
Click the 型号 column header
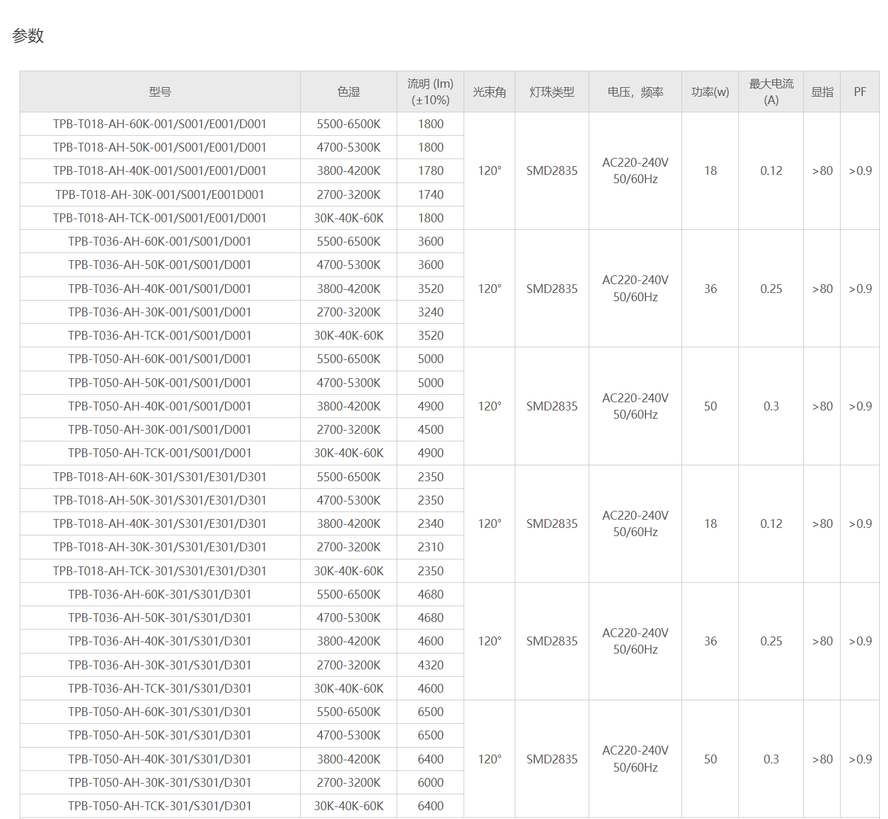160,92
